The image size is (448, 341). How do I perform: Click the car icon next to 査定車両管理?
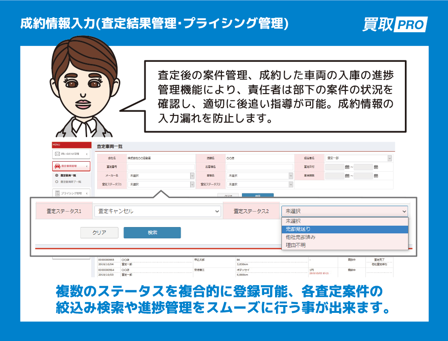pyautogui.click(x=58, y=166)
